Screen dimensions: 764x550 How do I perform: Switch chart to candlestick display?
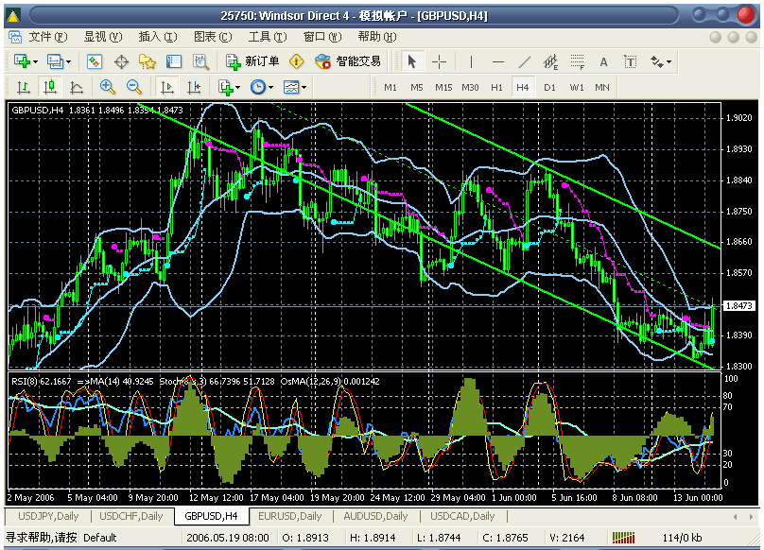(x=50, y=87)
